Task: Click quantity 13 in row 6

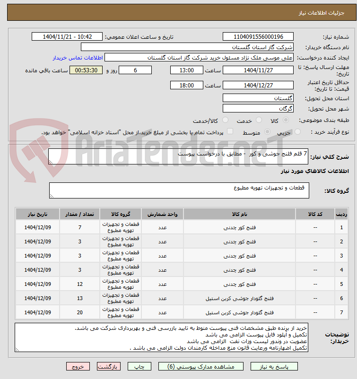Action: coord(80,298)
